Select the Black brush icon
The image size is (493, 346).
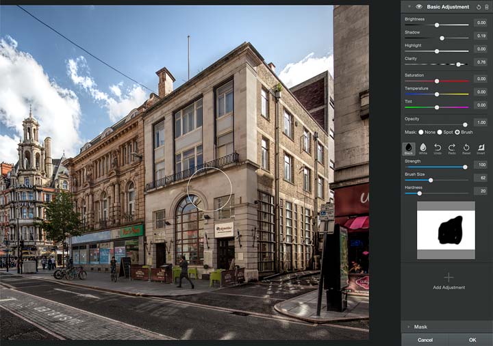[408, 148]
